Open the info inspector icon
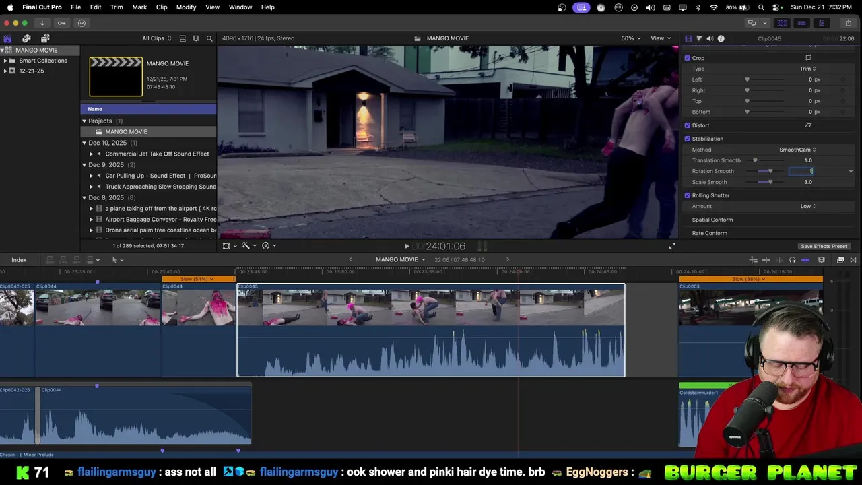Viewport: 862px width, 485px height. [x=721, y=38]
